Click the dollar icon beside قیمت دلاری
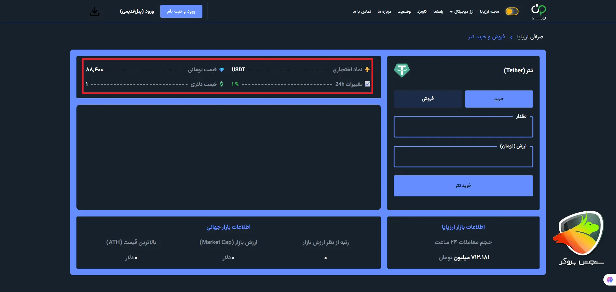The image size is (616, 292). [222, 84]
